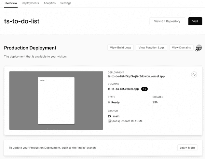Expand the +2 additional domains badge
This screenshot has height=159, width=205.
(144, 89)
